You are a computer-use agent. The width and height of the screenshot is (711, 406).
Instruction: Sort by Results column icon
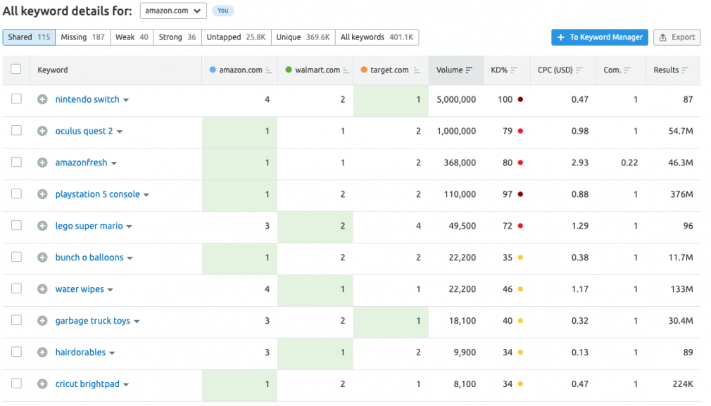coord(685,70)
